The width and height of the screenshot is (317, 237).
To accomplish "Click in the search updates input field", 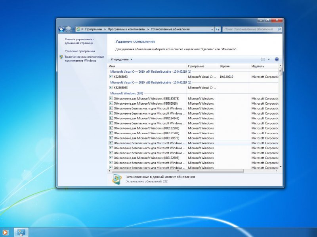I will (250, 29).
